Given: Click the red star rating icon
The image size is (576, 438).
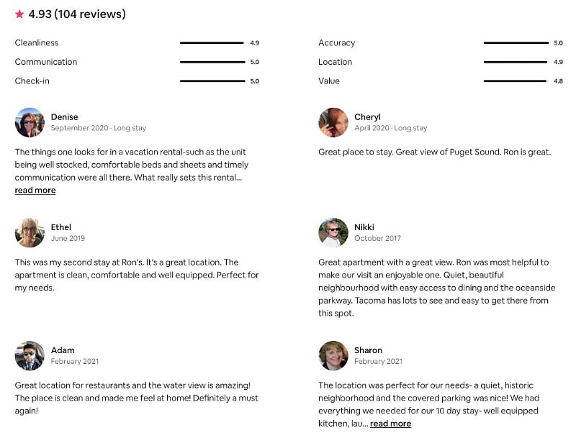Looking at the screenshot, I should 19,14.
